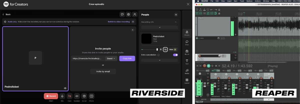Open the Speaker settings icon
Screen dimensions: 300x104
tap(77, 96)
